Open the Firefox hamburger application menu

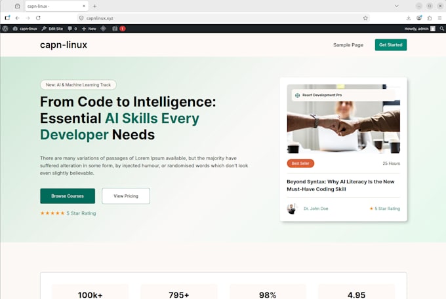(x=439, y=18)
